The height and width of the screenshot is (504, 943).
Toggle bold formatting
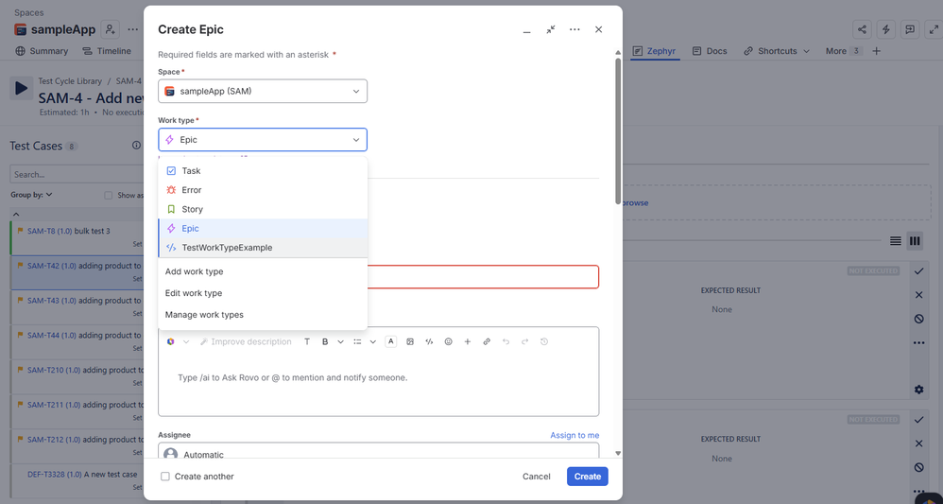tap(325, 341)
